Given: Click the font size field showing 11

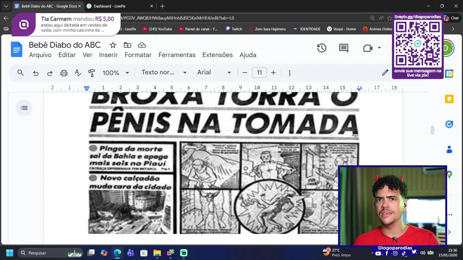Looking at the screenshot, I should coord(259,73).
